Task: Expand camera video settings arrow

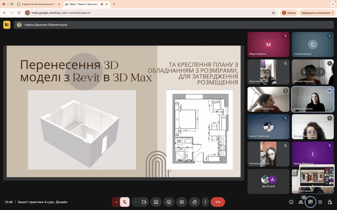Action: pyautogui.click(x=136, y=202)
